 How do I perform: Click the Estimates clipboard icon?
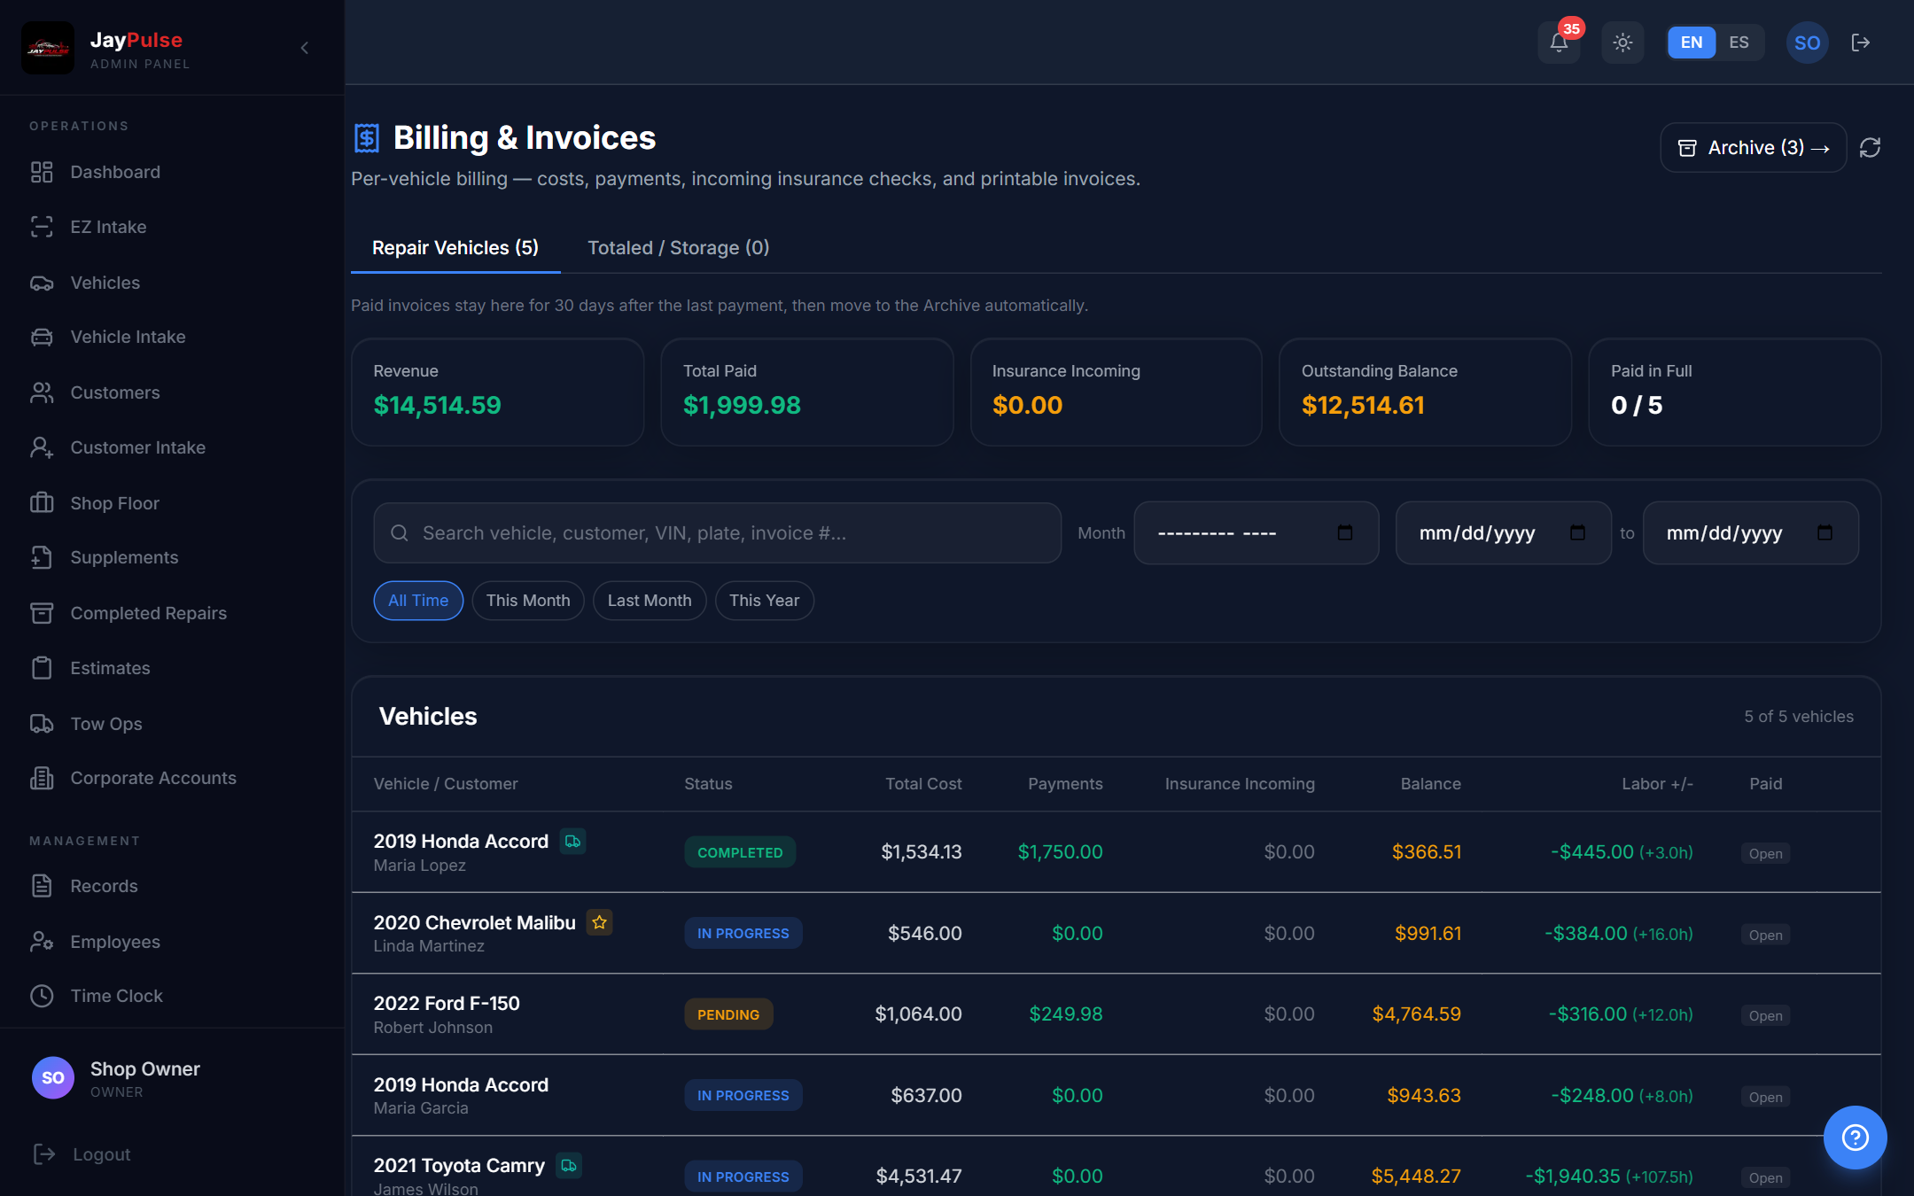point(42,668)
